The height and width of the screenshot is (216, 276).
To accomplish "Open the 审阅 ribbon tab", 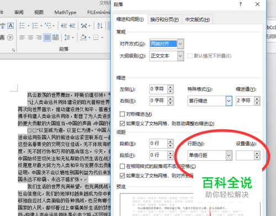I will pos(19,12).
